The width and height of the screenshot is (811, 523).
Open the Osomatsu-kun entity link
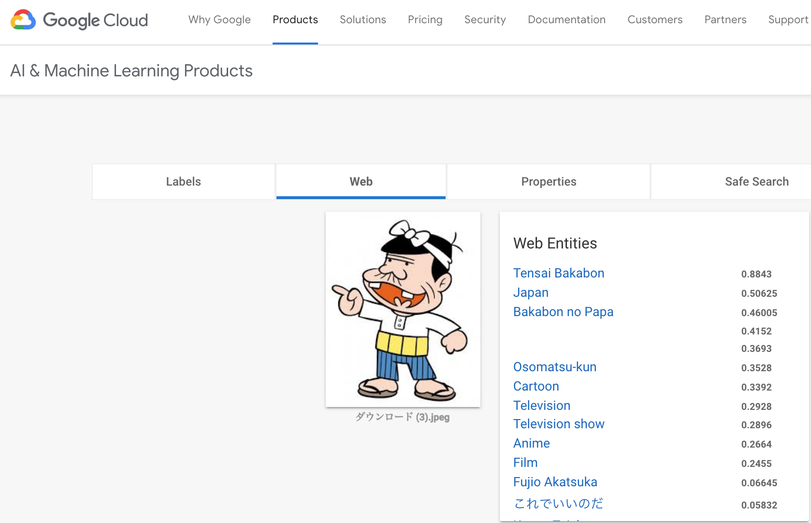click(x=555, y=367)
